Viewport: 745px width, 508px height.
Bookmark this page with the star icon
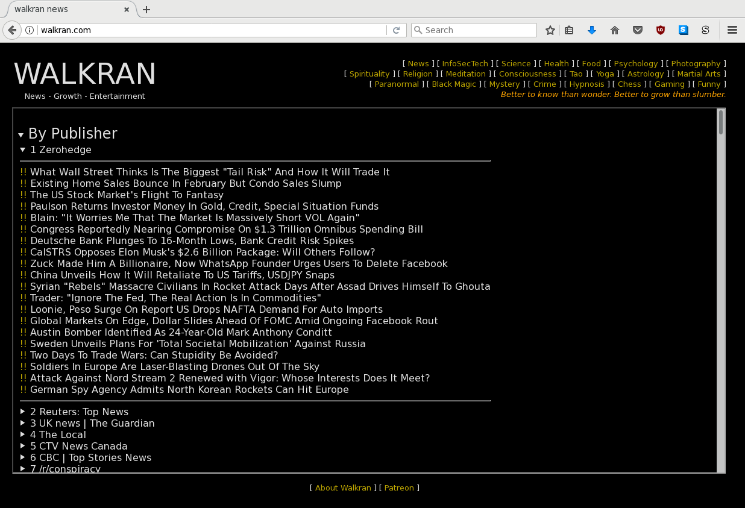click(550, 30)
